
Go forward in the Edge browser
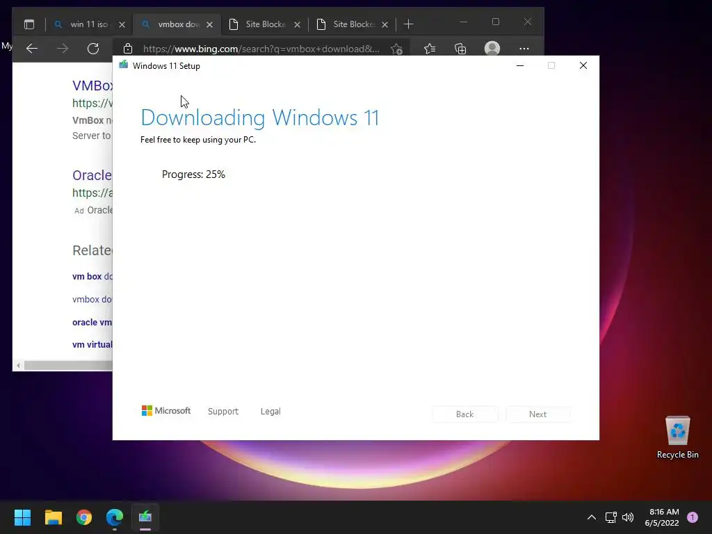tap(62, 49)
